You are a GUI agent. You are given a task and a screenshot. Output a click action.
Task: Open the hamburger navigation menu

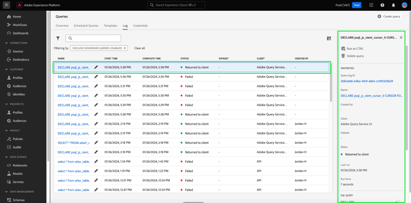point(7,5)
